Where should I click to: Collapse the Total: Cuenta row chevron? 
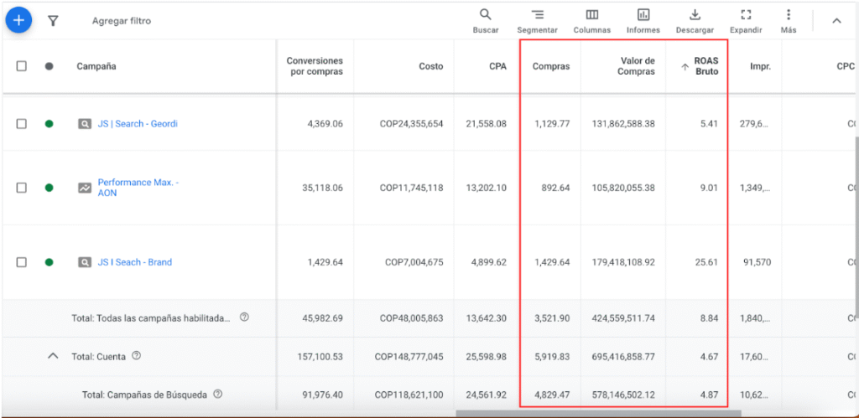[53, 356]
